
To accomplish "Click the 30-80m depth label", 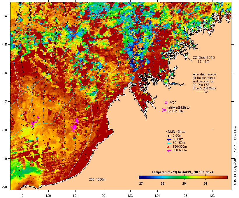I will click(178, 139).
